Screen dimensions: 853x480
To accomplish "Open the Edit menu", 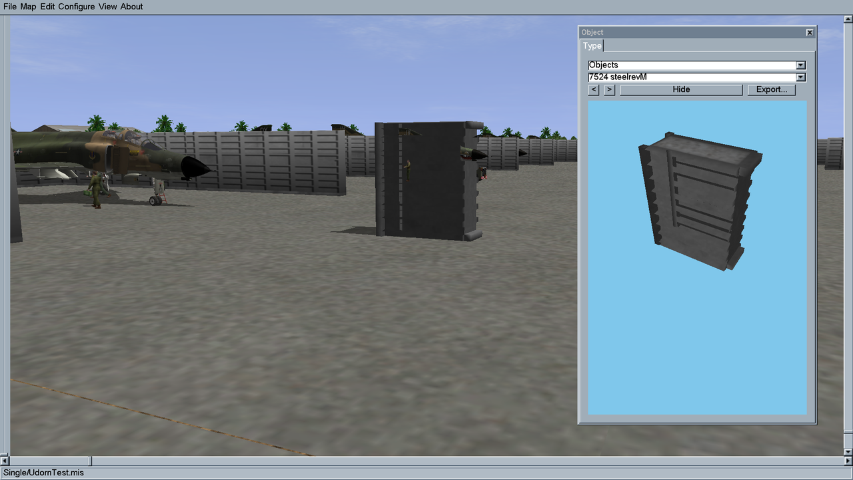I will tap(47, 7).
